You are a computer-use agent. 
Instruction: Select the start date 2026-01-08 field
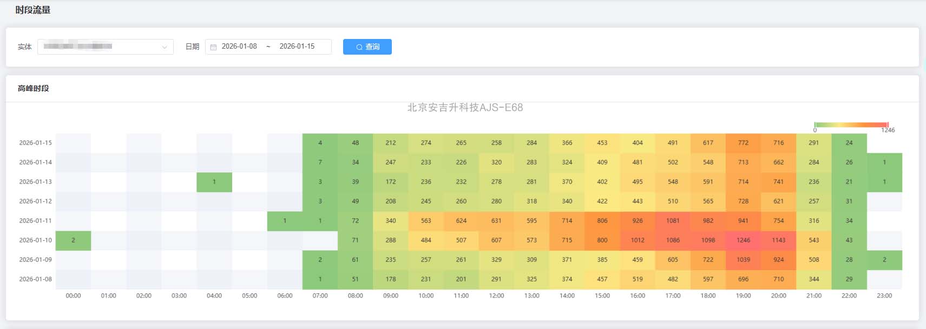point(239,47)
